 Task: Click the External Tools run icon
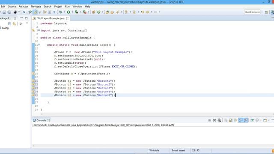[85, 12]
